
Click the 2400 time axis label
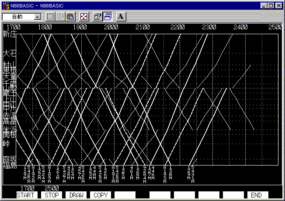(240, 27)
